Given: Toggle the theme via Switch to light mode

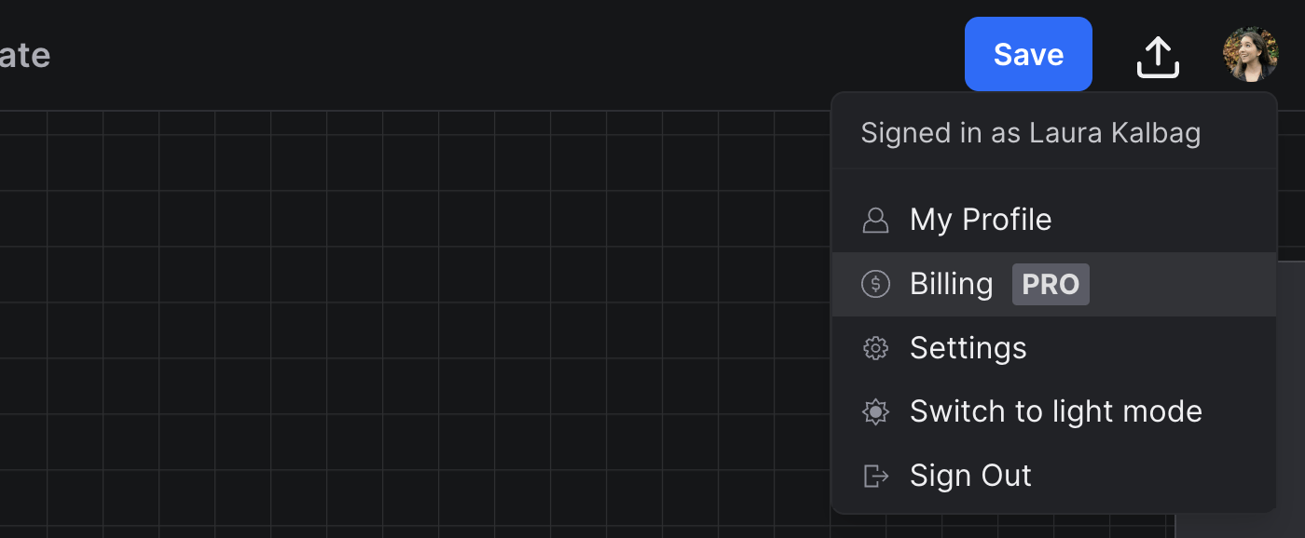Looking at the screenshot, I should coord(1055,411).
